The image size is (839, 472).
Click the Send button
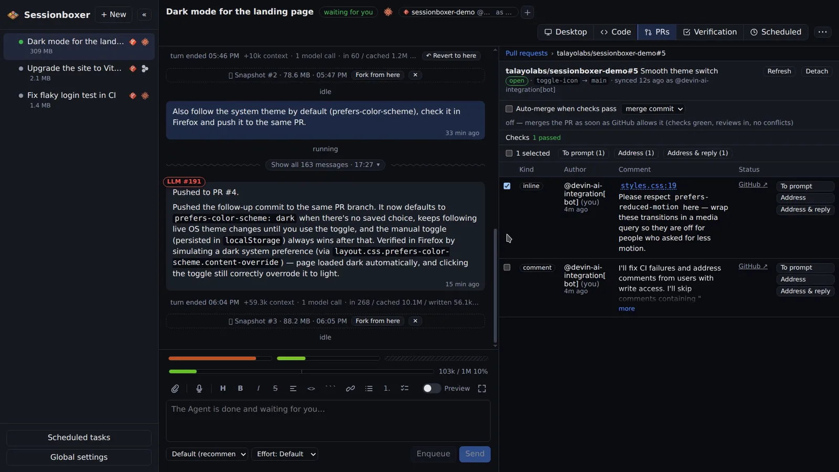475,454
